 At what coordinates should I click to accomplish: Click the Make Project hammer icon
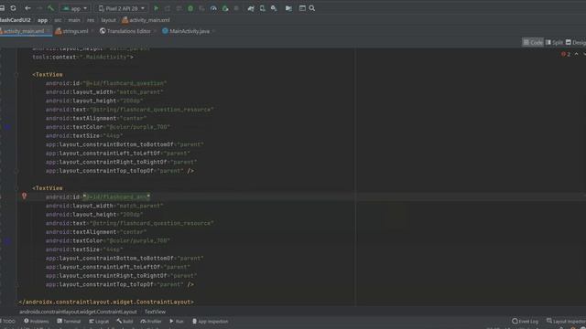[x=51, y=8]
